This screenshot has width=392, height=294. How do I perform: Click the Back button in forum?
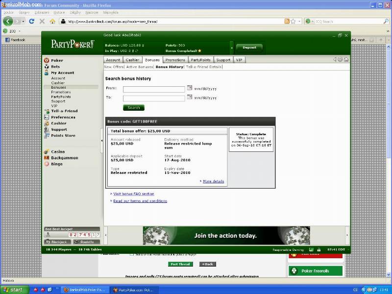[x=207, y=264]
